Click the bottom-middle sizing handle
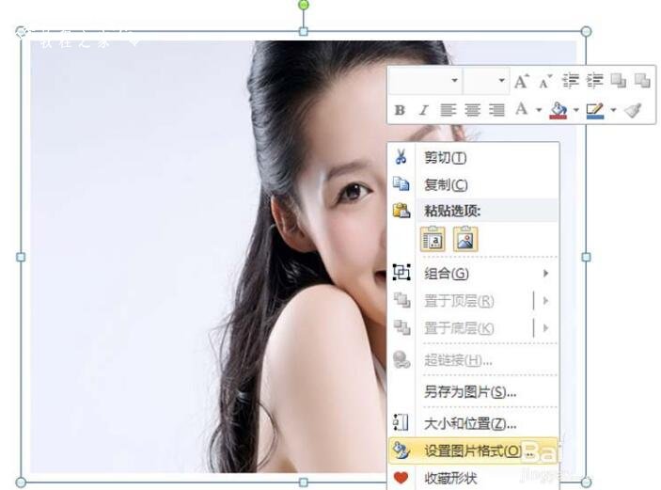The image size is (661, 490). click(303, 482)
